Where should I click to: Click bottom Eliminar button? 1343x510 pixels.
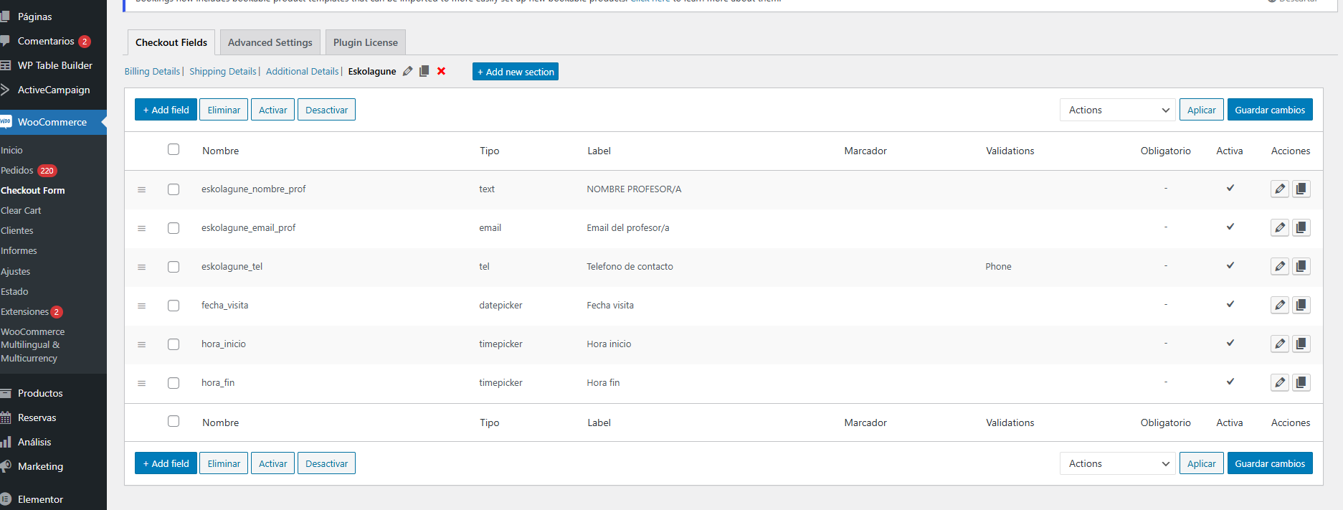[224, 463]
